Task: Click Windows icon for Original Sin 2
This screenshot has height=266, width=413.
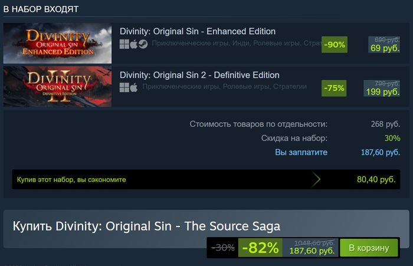Action: click(x=124, y=87)
